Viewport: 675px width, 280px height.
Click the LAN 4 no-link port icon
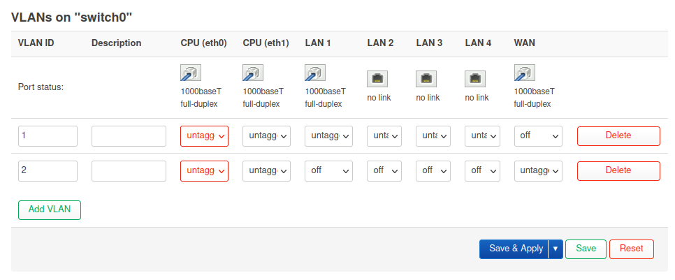(475, 79)
